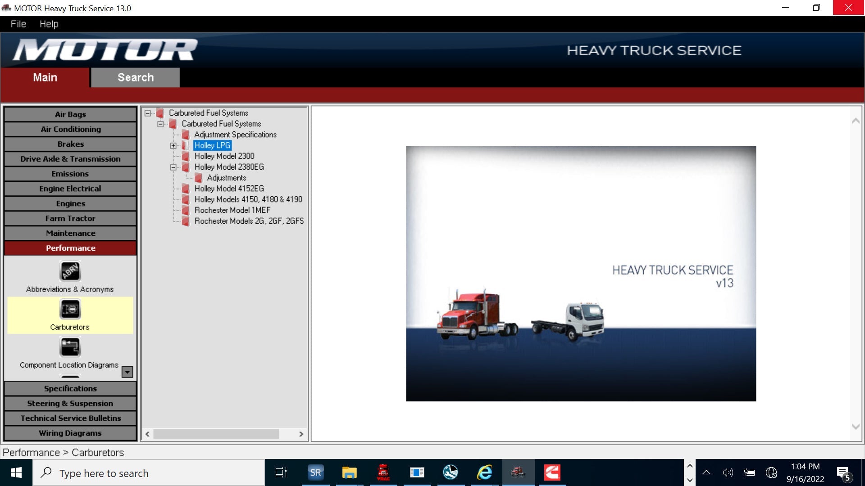Image resolution: width=865 pixels, height=486 pixels.
Task: Switch to the Search tab
Action: (x=135, y=77)
